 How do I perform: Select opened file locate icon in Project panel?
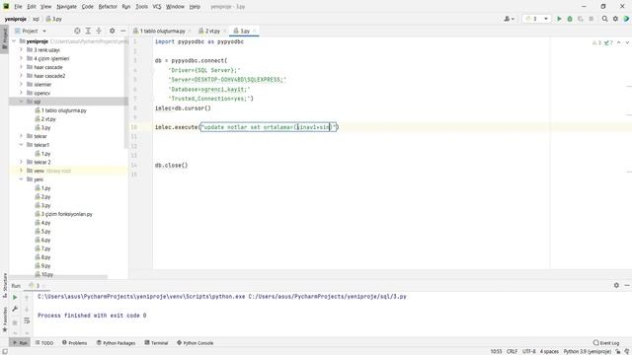coord(77,31)
